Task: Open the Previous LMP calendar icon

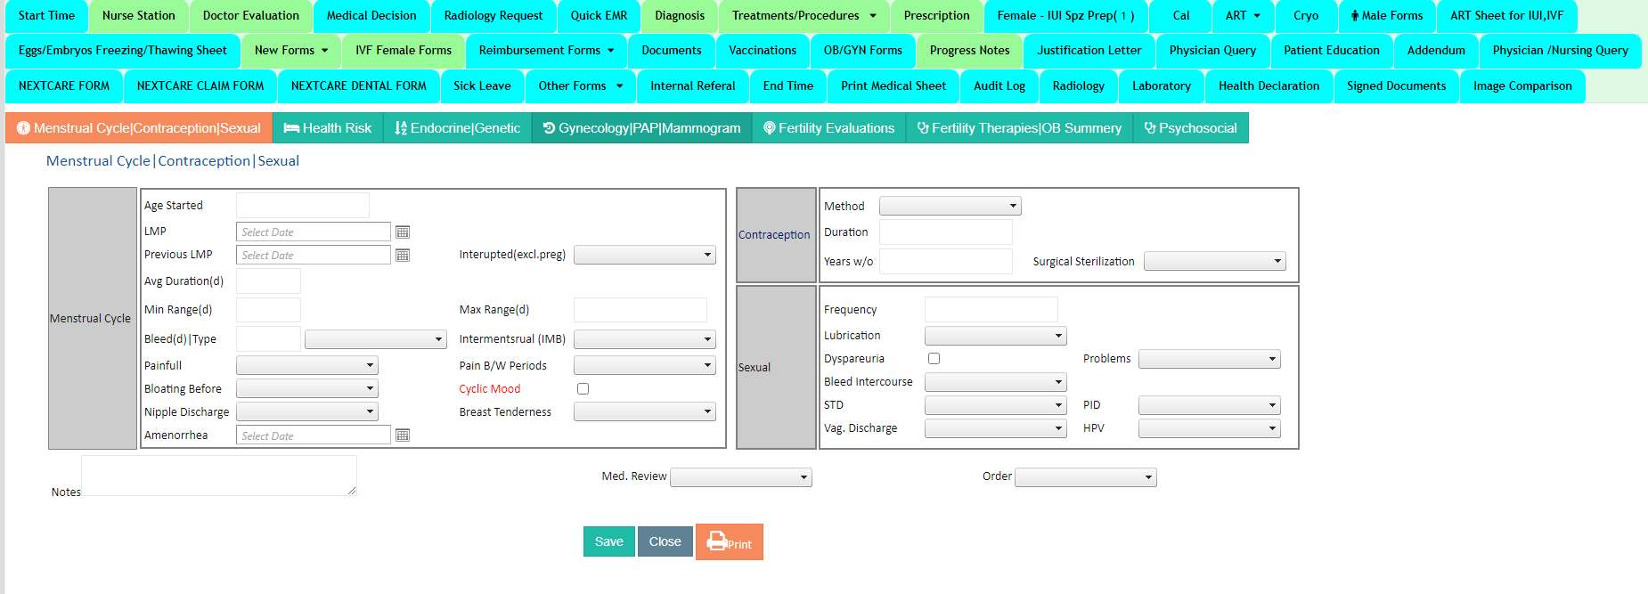Action: (403, 255)
